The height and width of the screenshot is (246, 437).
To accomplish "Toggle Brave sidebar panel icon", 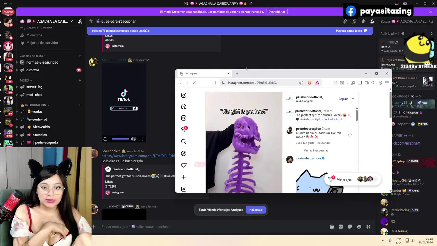I will pos(360,83).
